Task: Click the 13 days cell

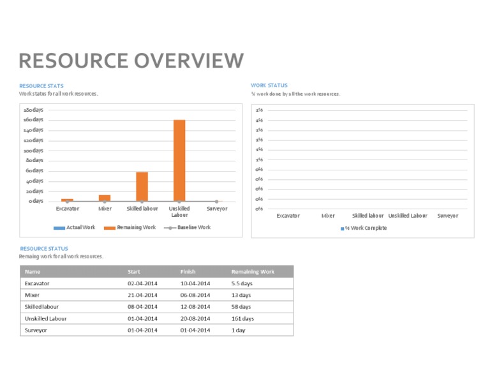Action: coord(241,295)
